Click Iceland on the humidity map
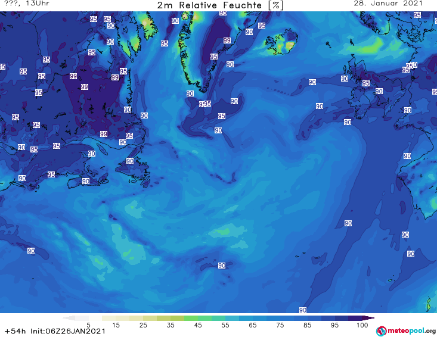 (281, 42)
